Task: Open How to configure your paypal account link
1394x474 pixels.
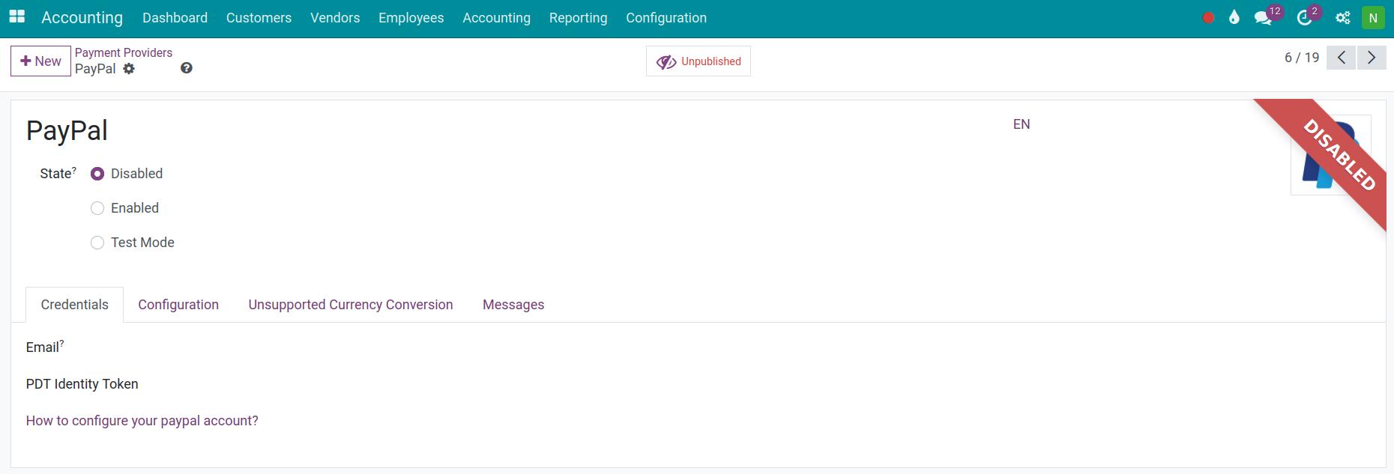Action: [x=142, y=421]
